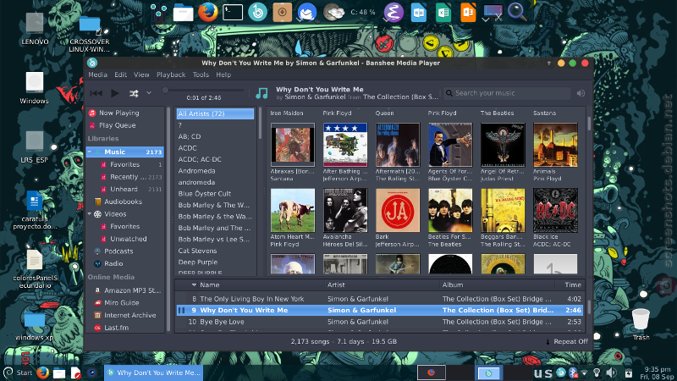This screenshot has width=677, height=381.
Task: Toggle shuffle mode icon
Action: (x=134, y=93)
